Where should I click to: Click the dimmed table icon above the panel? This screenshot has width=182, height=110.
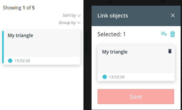click(x=110, y=1)
